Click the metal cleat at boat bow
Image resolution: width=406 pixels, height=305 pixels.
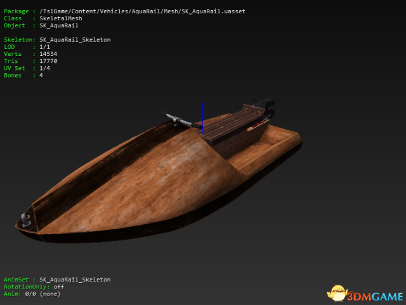(x=26, y=220)
